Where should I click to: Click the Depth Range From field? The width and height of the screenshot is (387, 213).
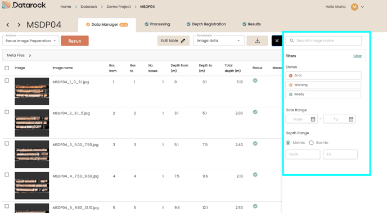(x=303, y=155)
